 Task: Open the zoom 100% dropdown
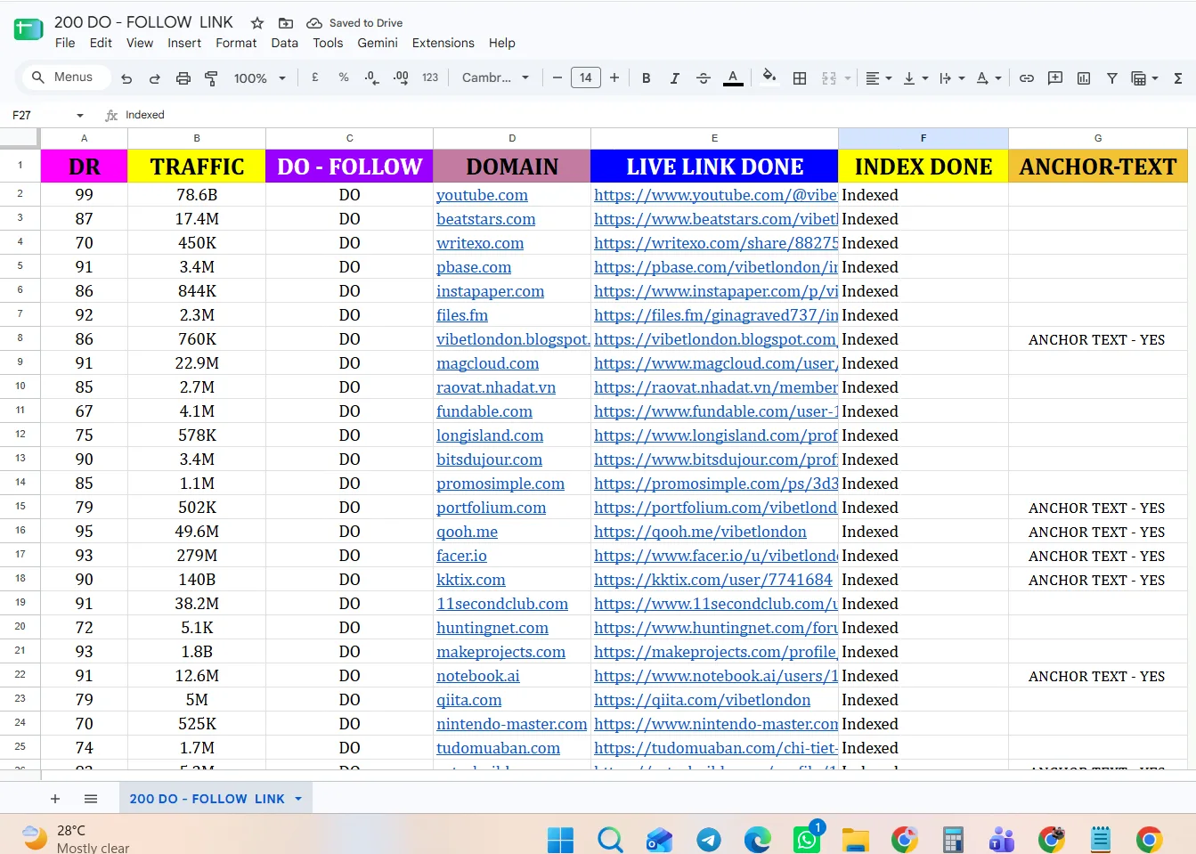[x=259, y=78]
